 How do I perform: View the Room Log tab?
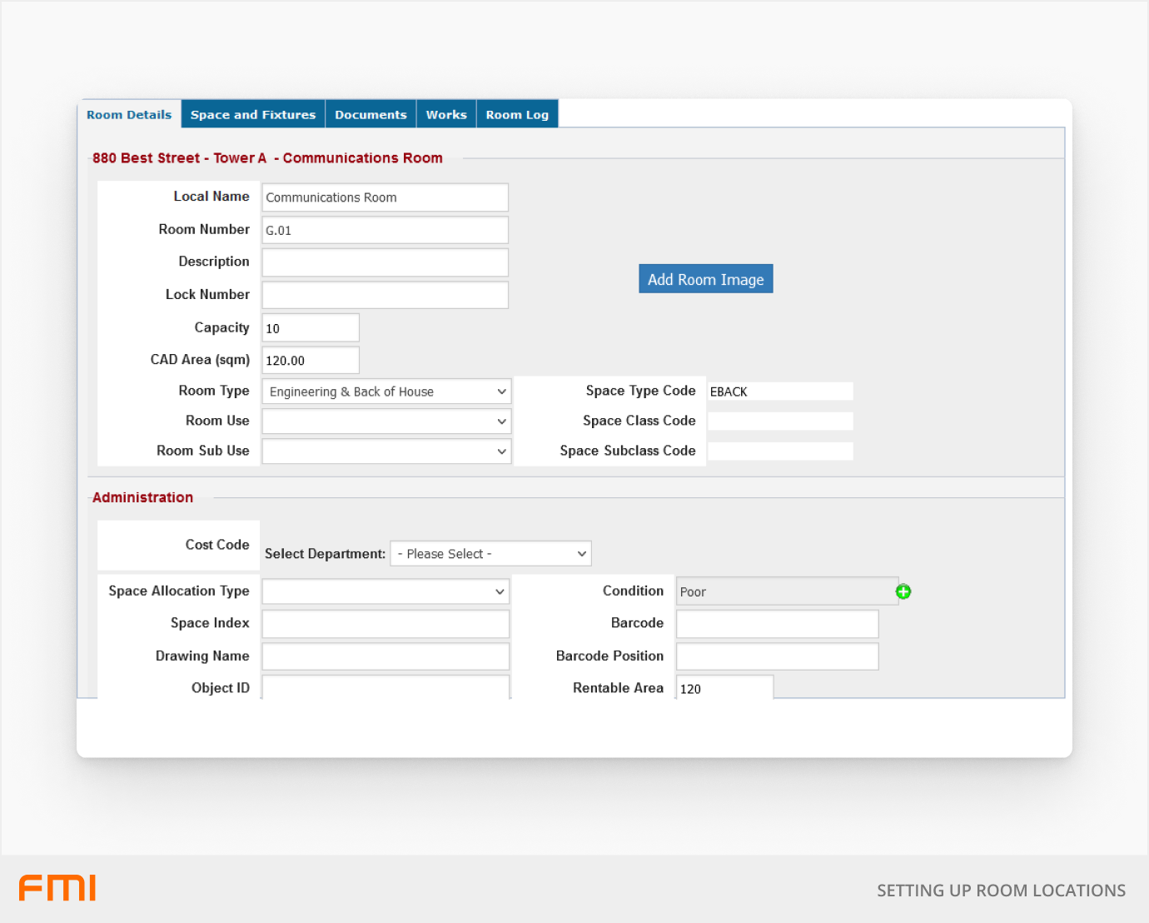(517, 115)
